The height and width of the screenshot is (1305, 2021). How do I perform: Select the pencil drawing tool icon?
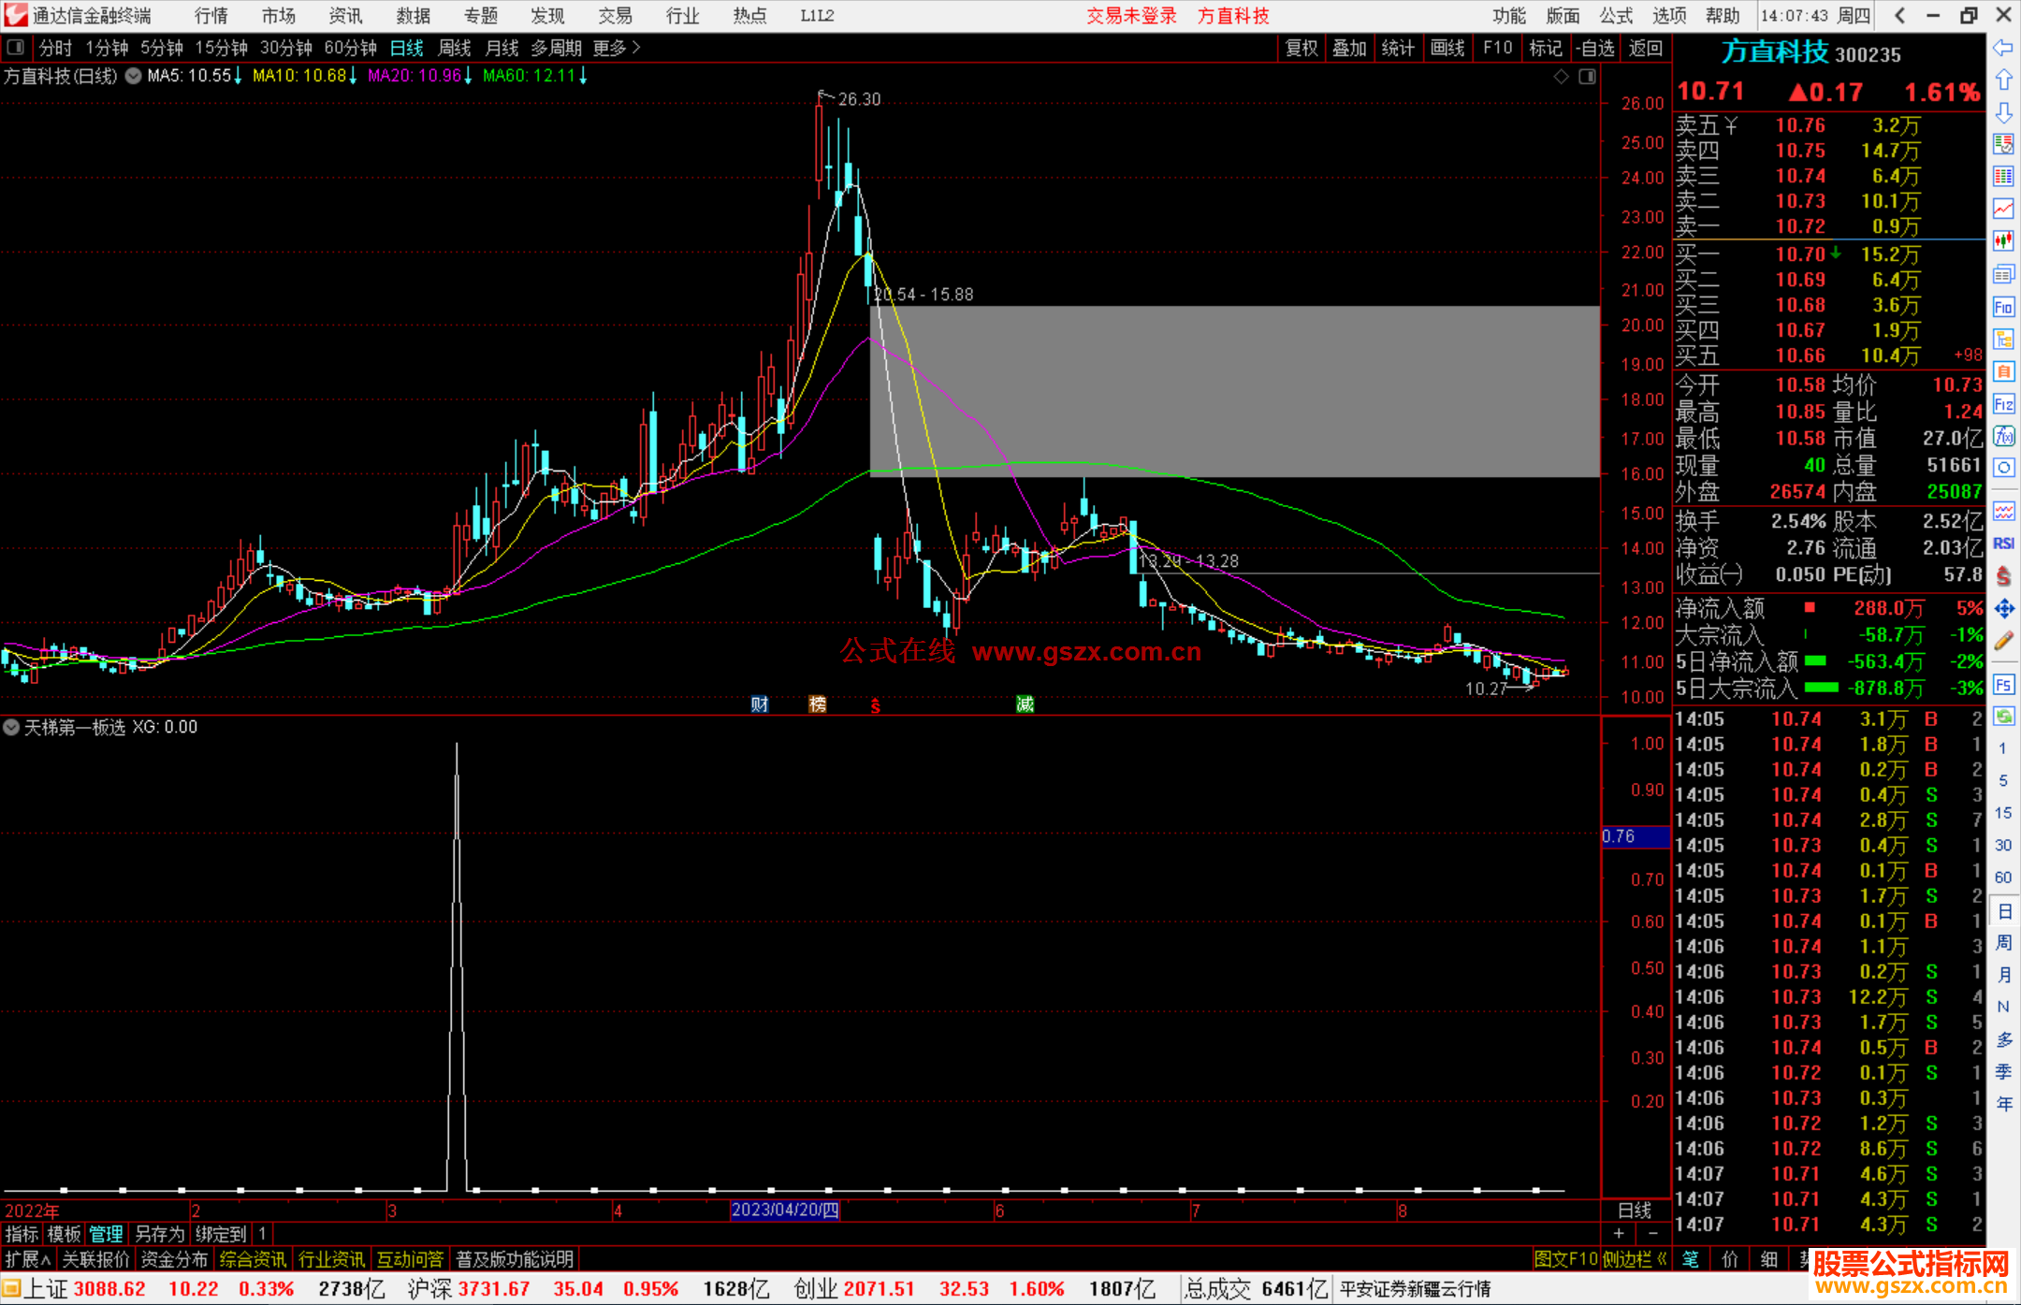[x=2003, y=641]
